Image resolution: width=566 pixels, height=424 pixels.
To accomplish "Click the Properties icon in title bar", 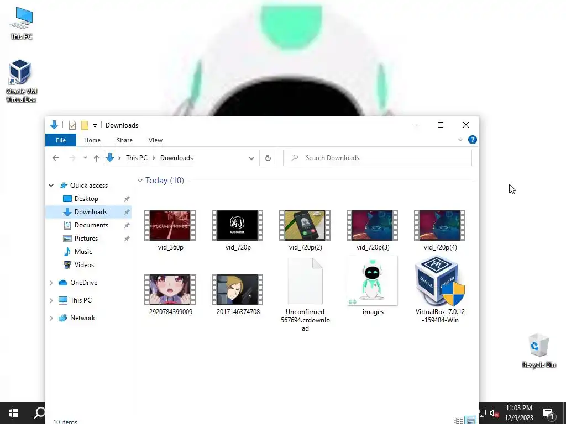I will point(72,125).
